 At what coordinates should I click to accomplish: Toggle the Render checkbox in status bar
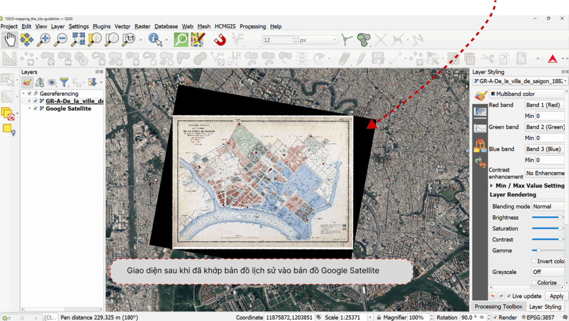(495, 317)
